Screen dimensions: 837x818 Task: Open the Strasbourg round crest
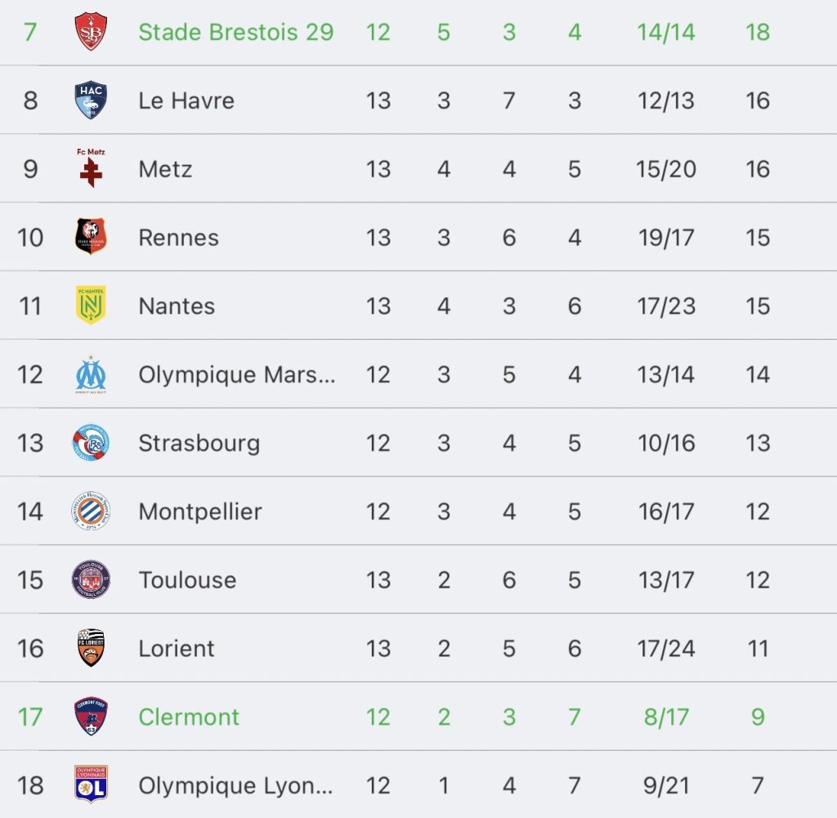coord(91,442)
